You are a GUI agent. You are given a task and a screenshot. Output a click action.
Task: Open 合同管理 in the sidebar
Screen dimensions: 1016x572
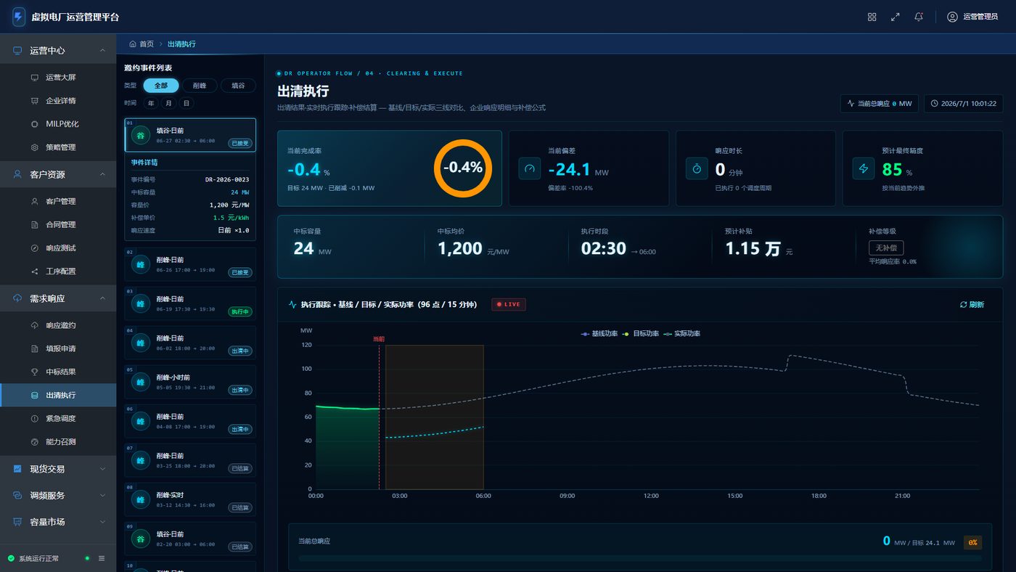58,224
